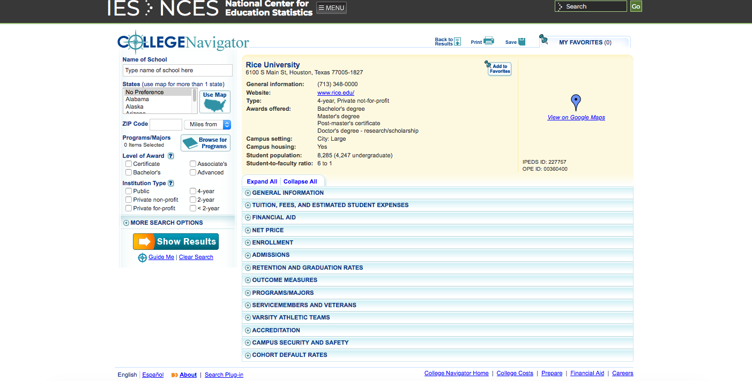Expand Cohort Default Rates section
The width and height of the screenshot is (752, 381).
click(x=437, y=355)
